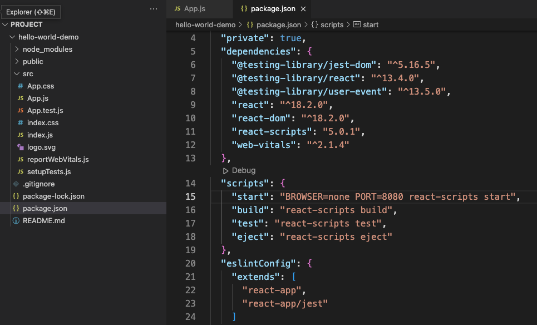Collapse the PROJECT section header
Screen dimensions: 537x325
25,24
